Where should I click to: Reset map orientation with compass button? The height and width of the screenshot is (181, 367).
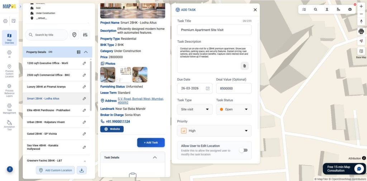point(361,22)
